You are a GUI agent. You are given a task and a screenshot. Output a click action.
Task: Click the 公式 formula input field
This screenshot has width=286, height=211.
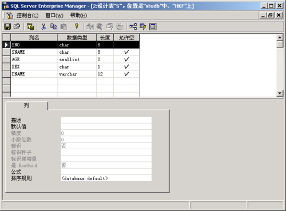106,172
